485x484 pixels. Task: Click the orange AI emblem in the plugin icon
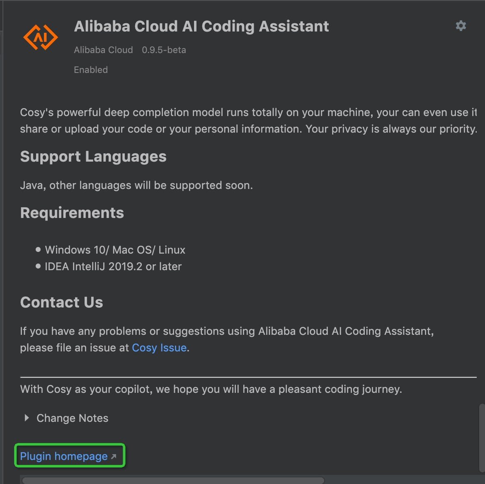(40, 37)
